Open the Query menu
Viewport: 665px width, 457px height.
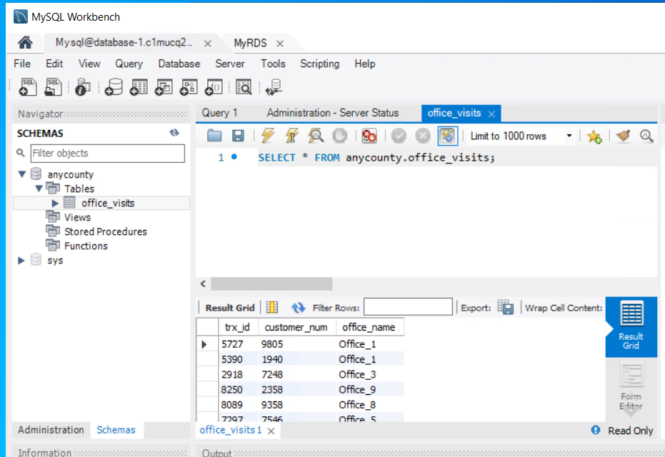pyautogui.click(x=129, y=64)
